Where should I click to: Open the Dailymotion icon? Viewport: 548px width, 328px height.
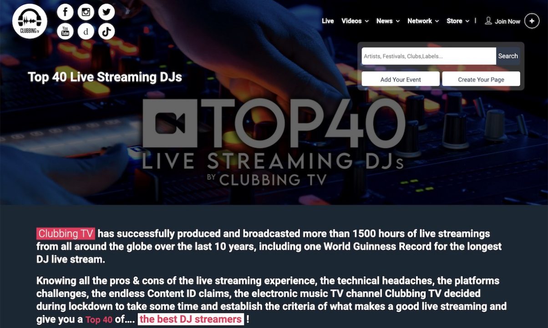pyautogui.click(x=86, y=31)
